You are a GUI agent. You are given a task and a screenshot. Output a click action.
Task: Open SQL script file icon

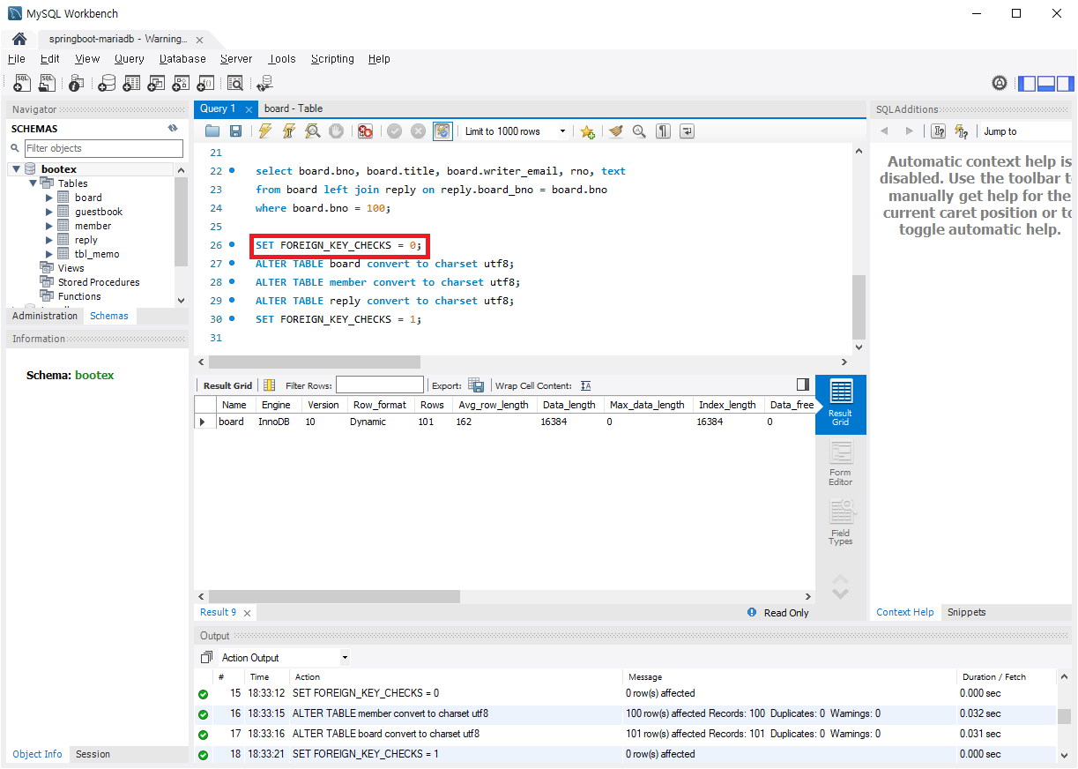pyautogui.click(x=47, y=83)
